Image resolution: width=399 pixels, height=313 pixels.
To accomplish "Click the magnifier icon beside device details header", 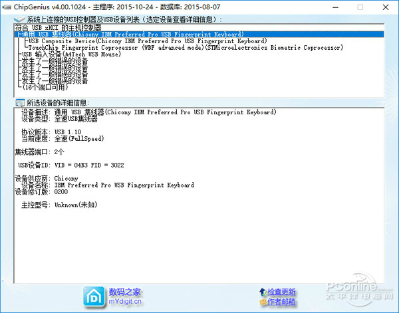I will (20, 103).
